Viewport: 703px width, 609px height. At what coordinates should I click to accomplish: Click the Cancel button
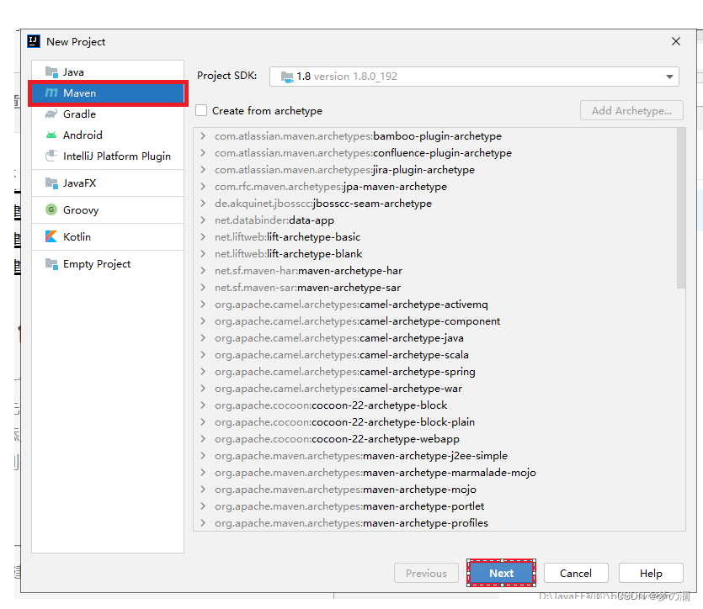point(576,573)
